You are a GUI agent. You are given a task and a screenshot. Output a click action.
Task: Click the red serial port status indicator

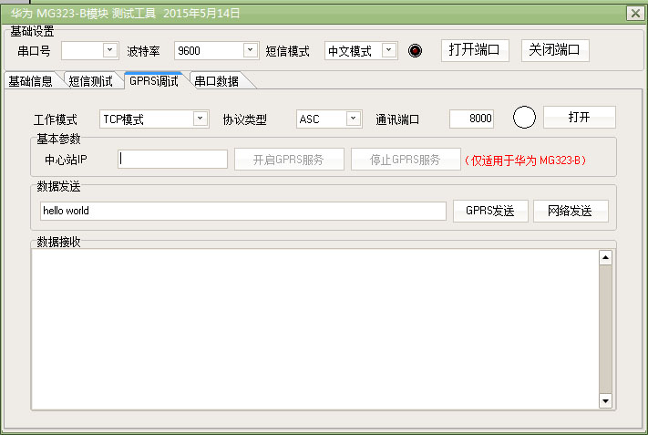click(416, 51)
